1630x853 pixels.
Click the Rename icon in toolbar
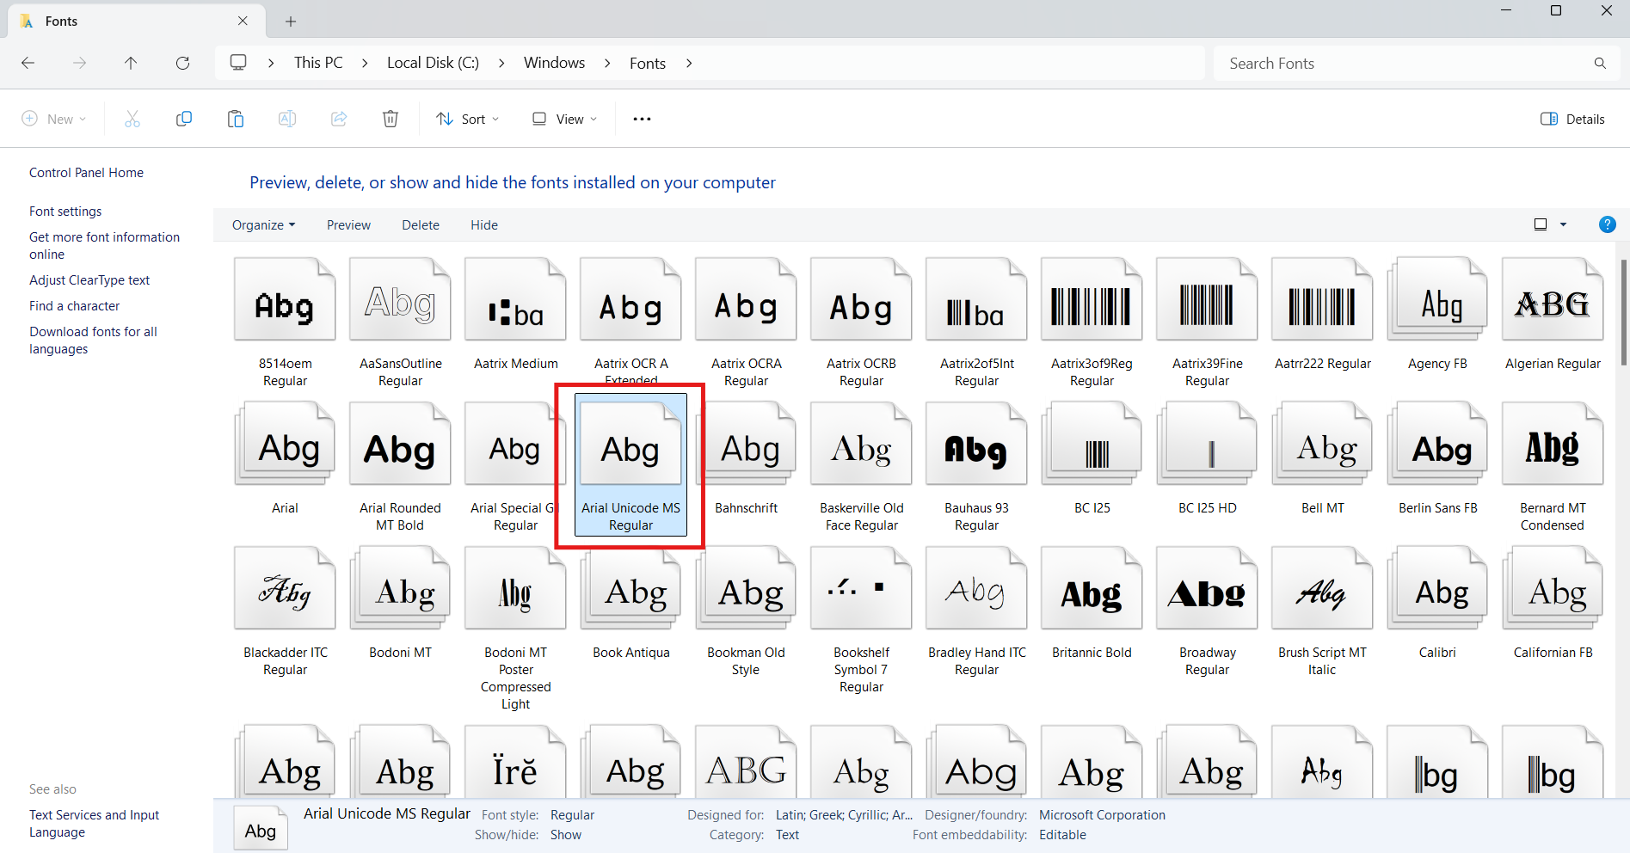tap(287, 119)
